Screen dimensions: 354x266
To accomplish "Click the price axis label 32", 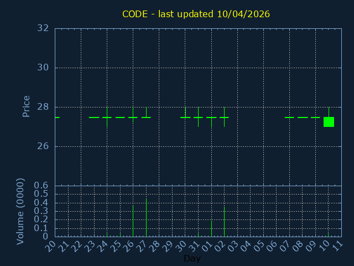I will pos(43,28).
